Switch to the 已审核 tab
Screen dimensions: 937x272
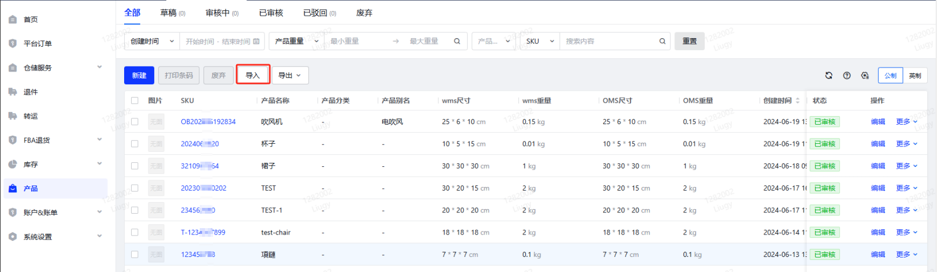pos(271,13)
